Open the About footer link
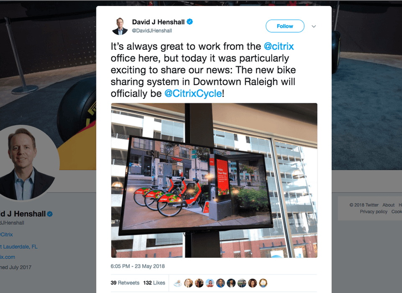The width and height of the screenshot is (402, 293). tap(389, 205)
